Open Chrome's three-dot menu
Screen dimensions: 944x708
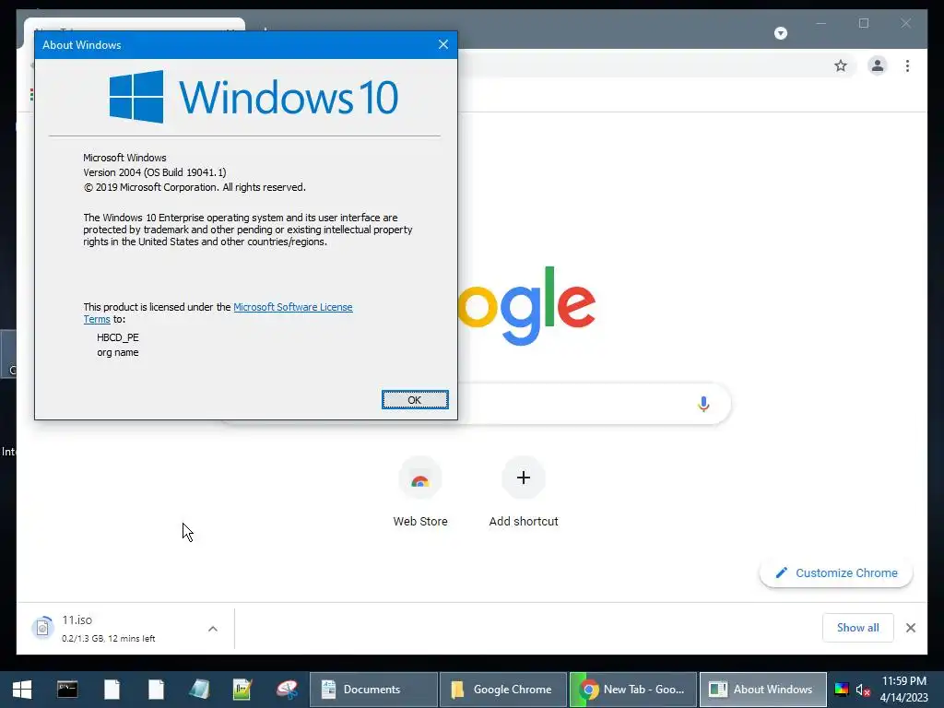tap(907, 65)
